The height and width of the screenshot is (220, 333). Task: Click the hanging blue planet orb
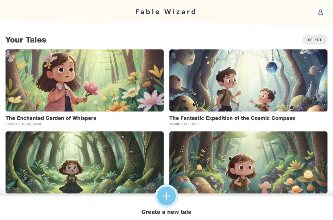[272, 67]
